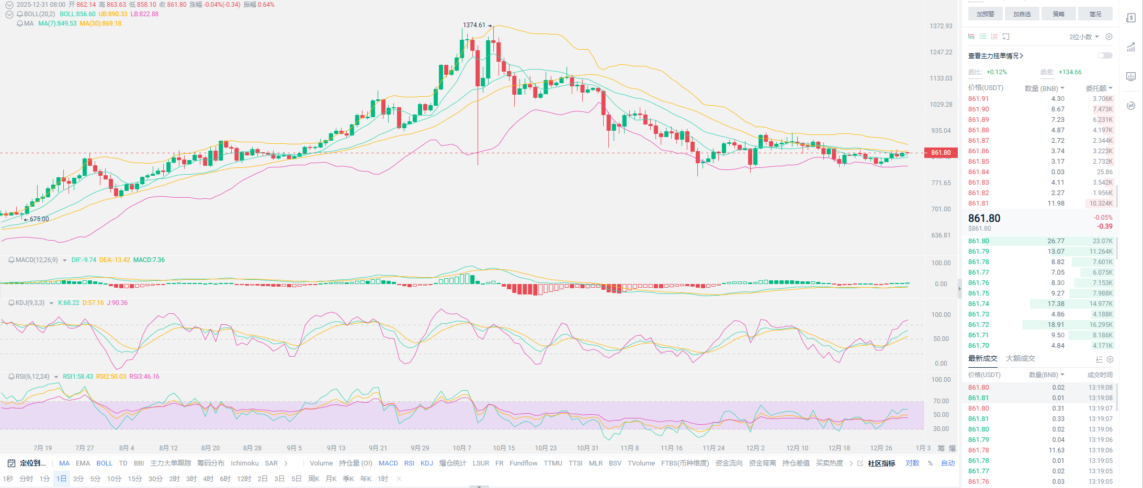Click the 861.80 price tag on axis
The image size is (1143, 488).
(x=941, y=153)
